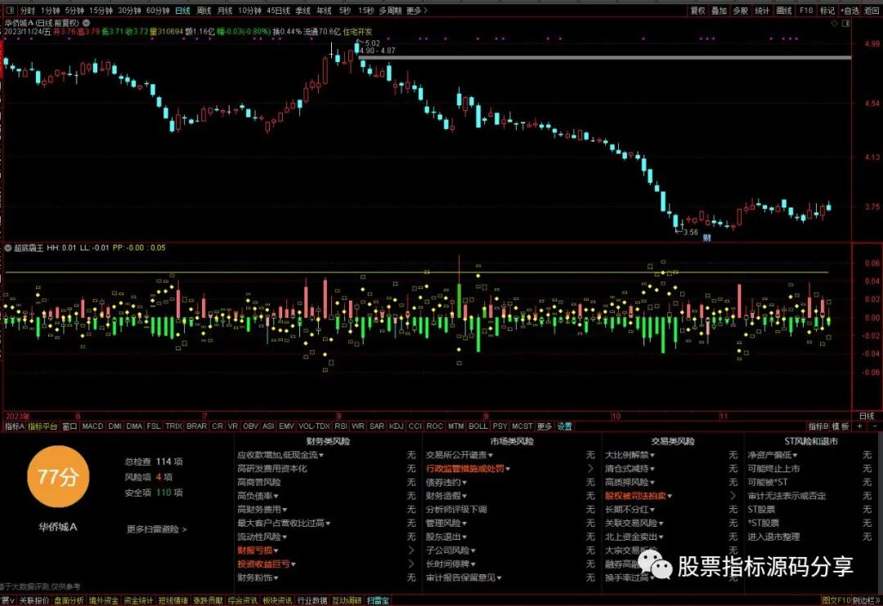This screenshot has height=606, width=883.
Task: Select the TRIX indicator
Action: [x=173, y=426]
